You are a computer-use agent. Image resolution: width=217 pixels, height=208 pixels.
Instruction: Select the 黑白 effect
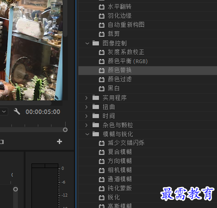(114, 89)
